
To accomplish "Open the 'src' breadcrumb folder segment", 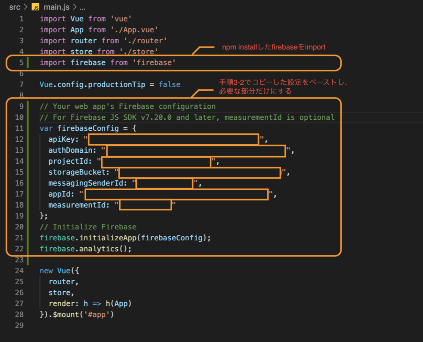I will click(14, 7).
